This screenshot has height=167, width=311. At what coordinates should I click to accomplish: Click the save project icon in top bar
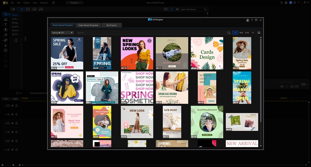click(x=53, y=3)
